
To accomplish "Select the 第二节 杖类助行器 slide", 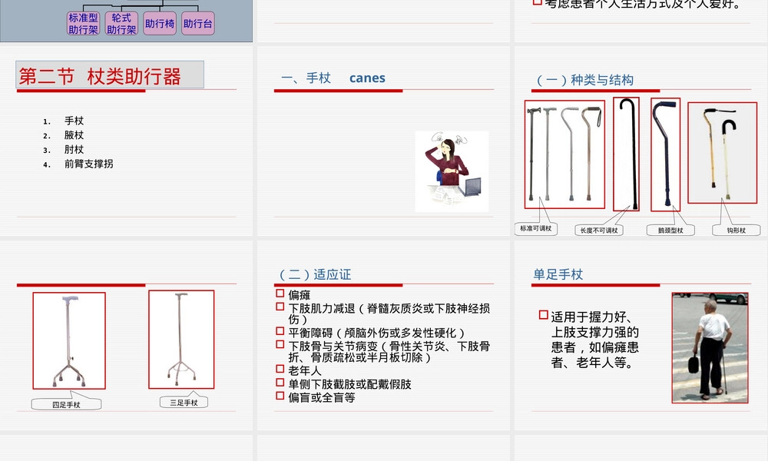I will pos(127,141).
